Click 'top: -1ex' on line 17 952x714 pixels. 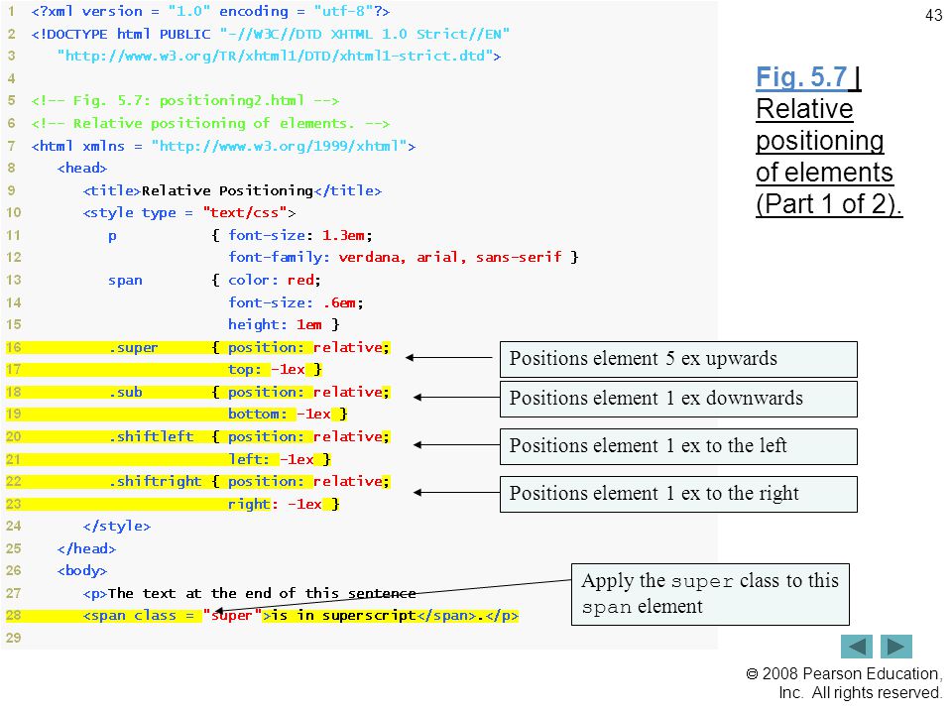(267, 369)
